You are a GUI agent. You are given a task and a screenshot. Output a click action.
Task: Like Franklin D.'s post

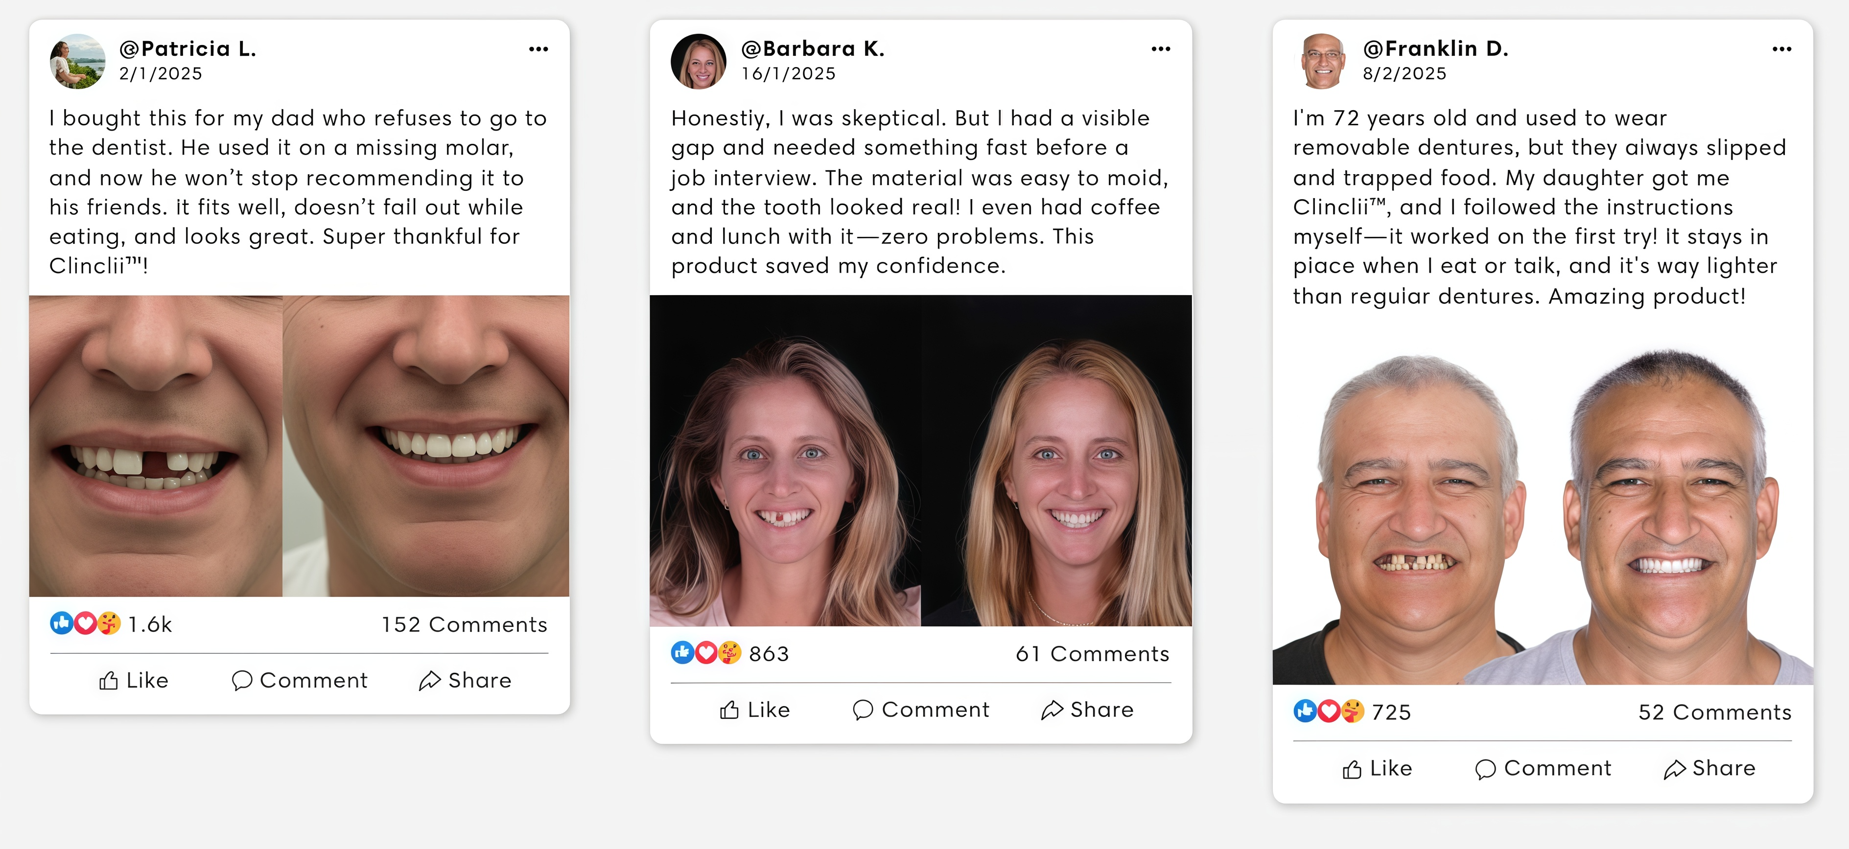pyautogui.click(x=1378, y=769)
